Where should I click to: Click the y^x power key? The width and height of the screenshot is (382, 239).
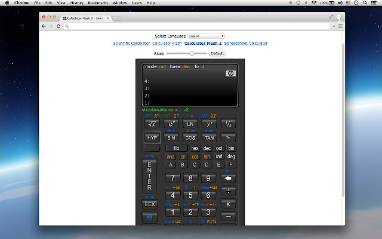coord(210,124)
